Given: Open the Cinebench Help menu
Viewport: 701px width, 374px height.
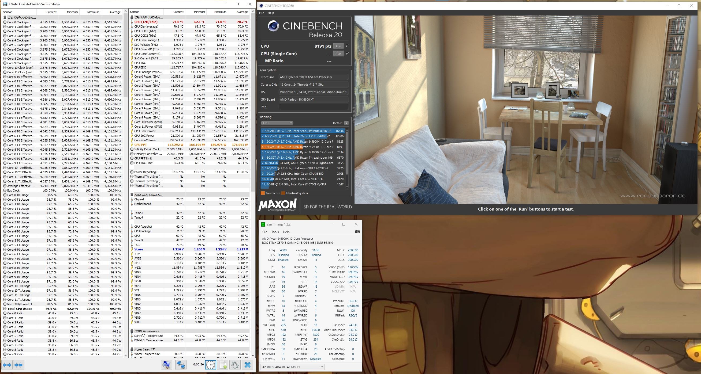Looking at the screenshot, I should pyautogui.click(x=271, y=13).
